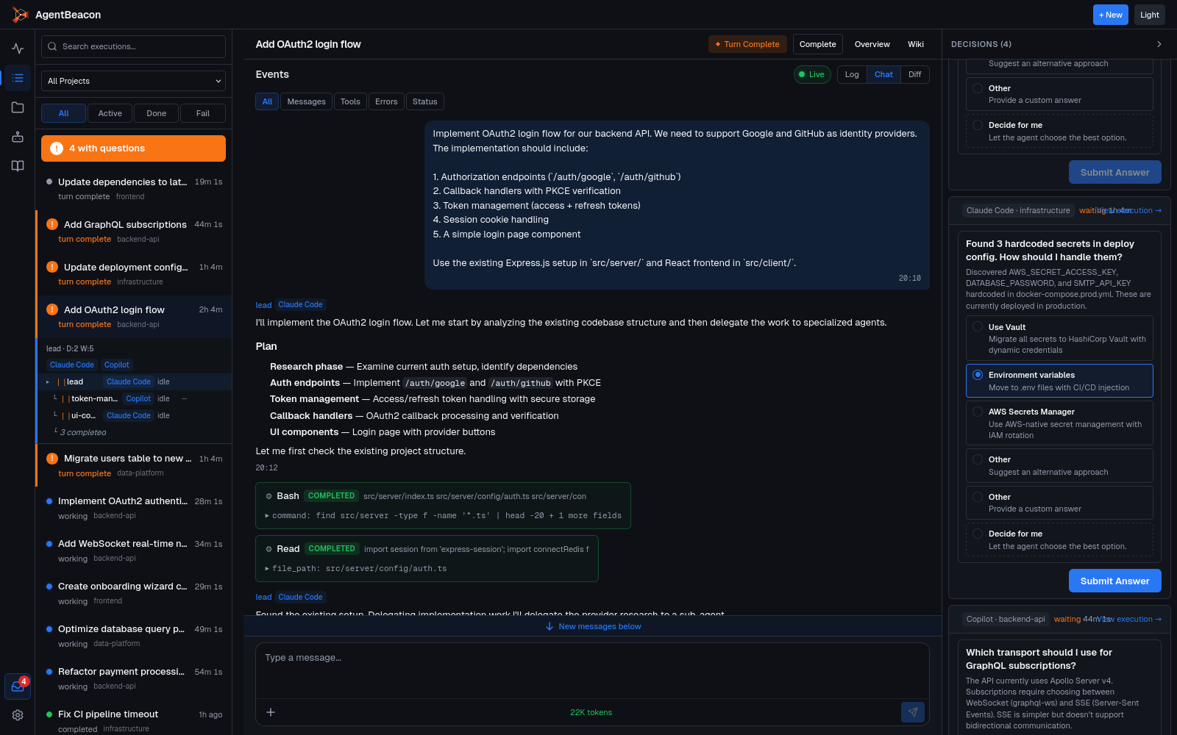Collapse the DECISIONS panel with its chevron

point(1159,44)
